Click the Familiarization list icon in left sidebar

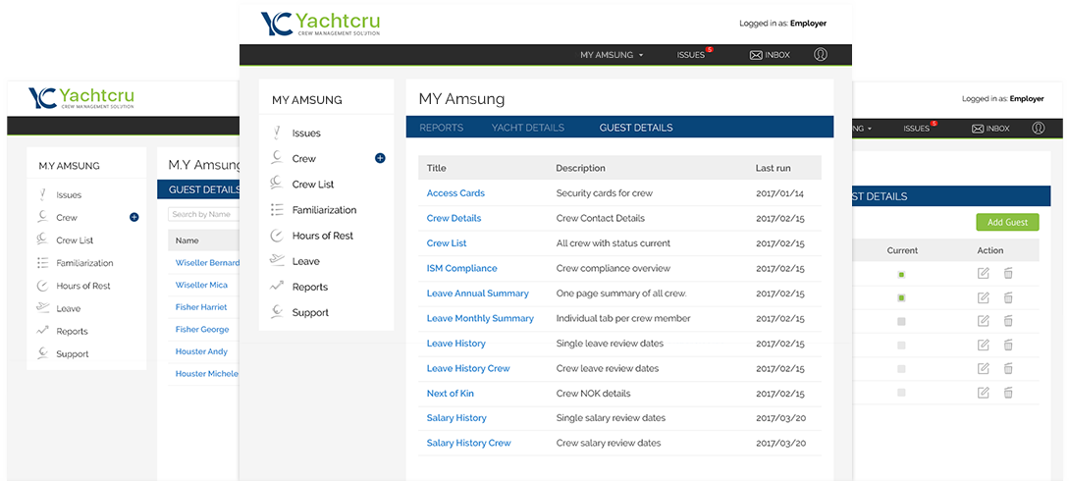pyautogui.click(x=43, y=262)
